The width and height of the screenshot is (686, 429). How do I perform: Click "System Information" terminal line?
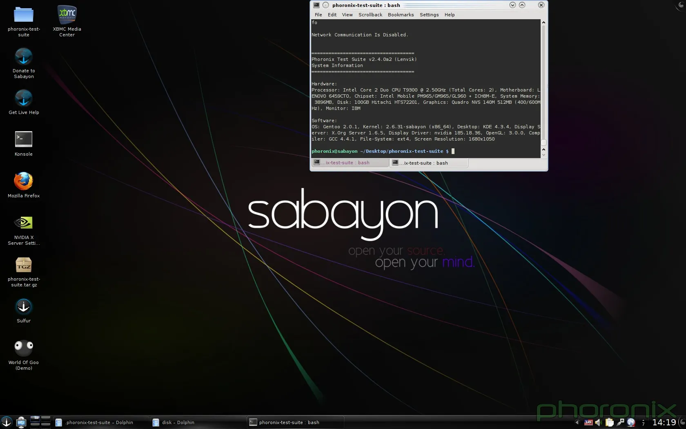pyautogui.click(x=337, y=65)
